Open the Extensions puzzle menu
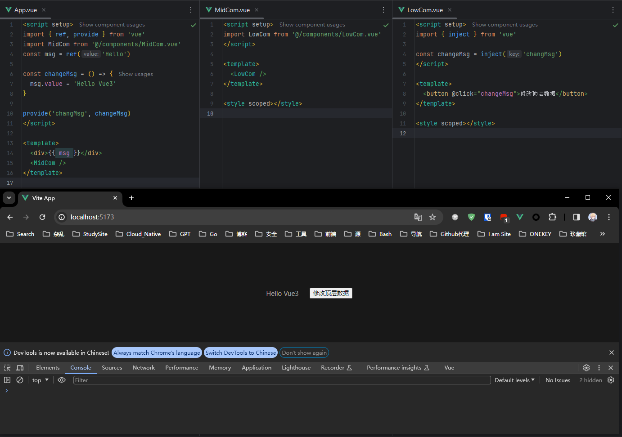Screen dimensions: 622x437 pos(552,217)
